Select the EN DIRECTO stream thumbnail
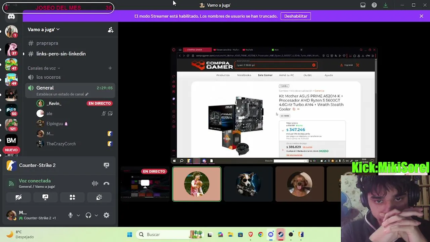 [x=145, y=184]
